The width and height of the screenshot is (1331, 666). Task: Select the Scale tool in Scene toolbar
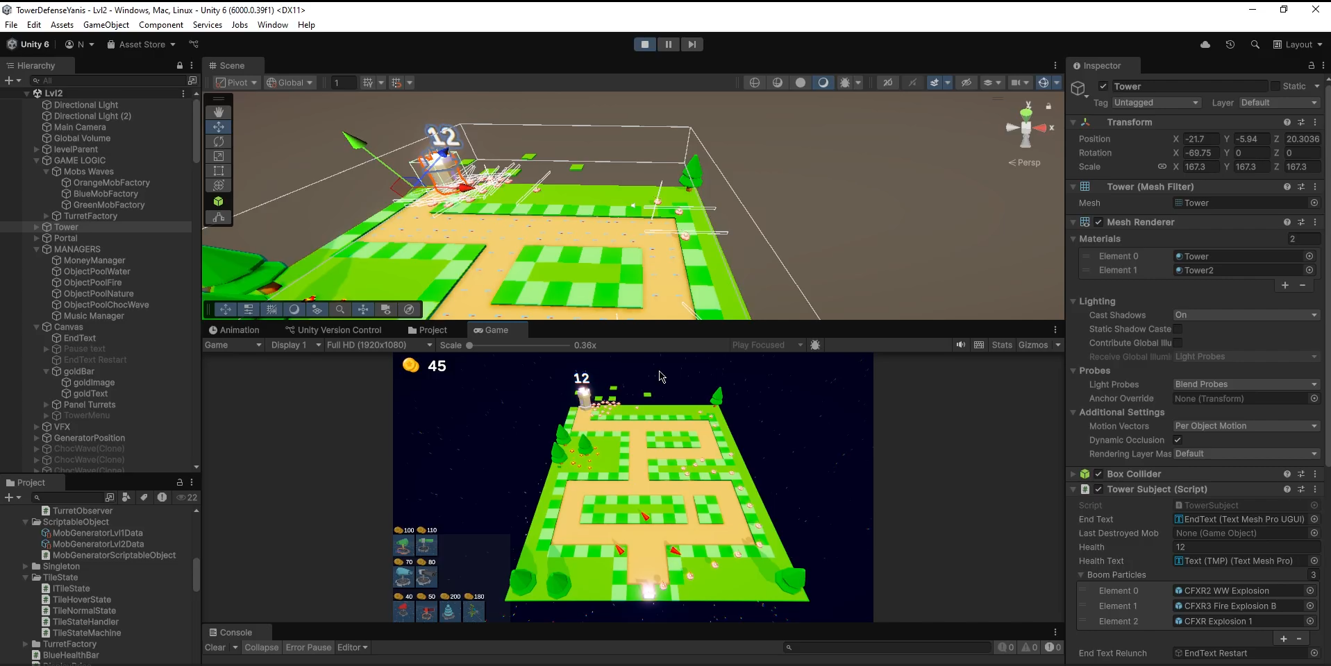[219, 156]
